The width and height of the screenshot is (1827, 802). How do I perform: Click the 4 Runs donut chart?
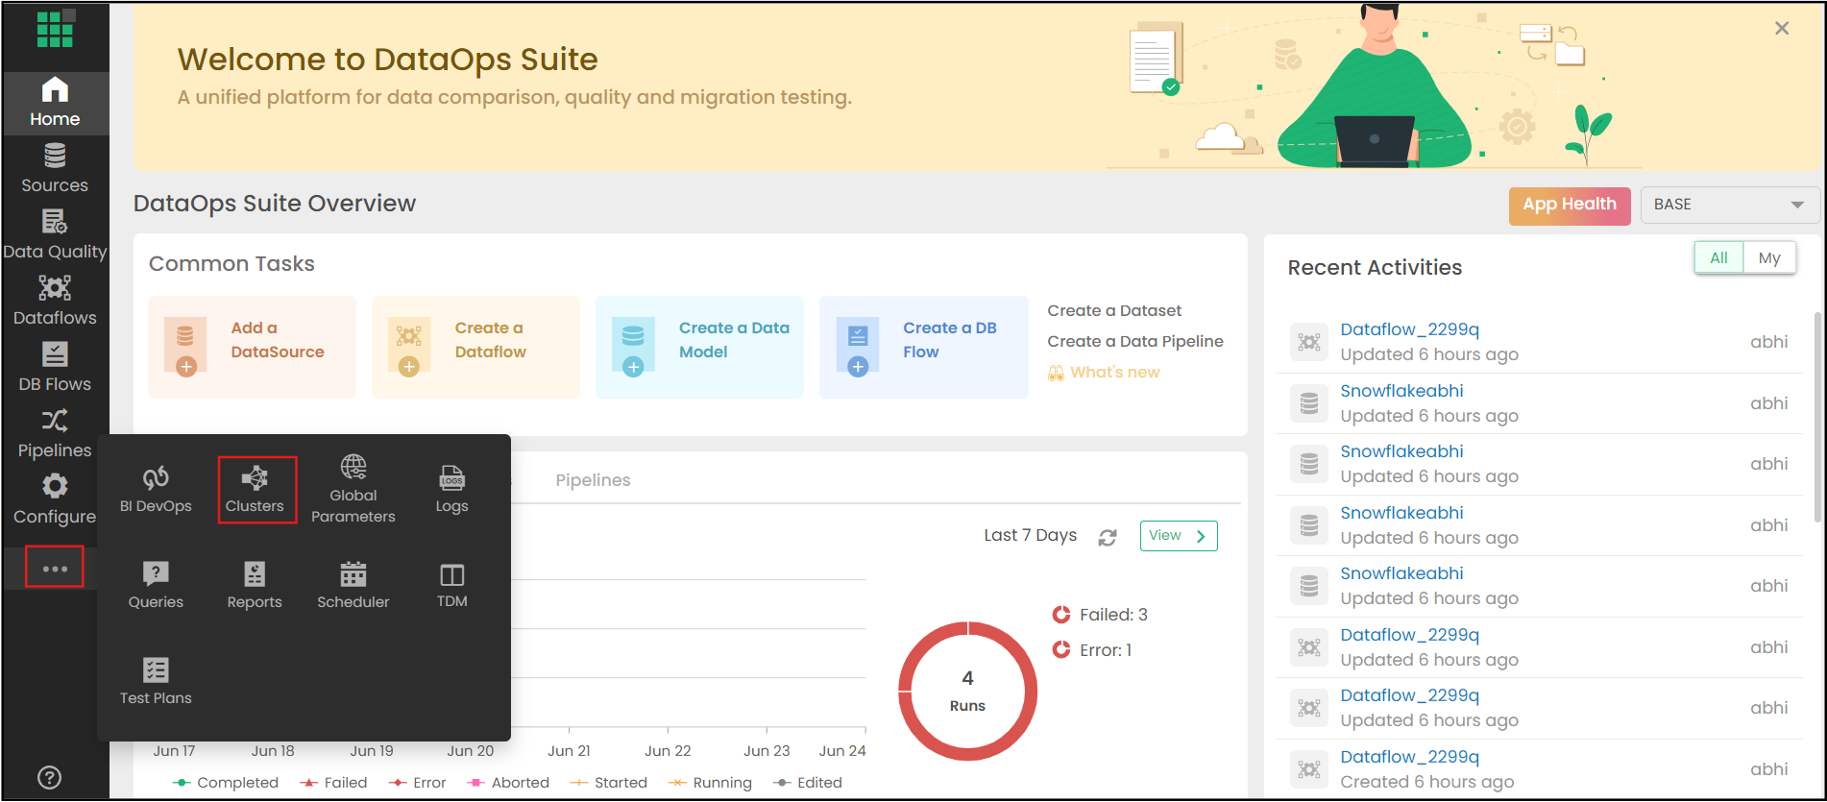pos(967,692)
